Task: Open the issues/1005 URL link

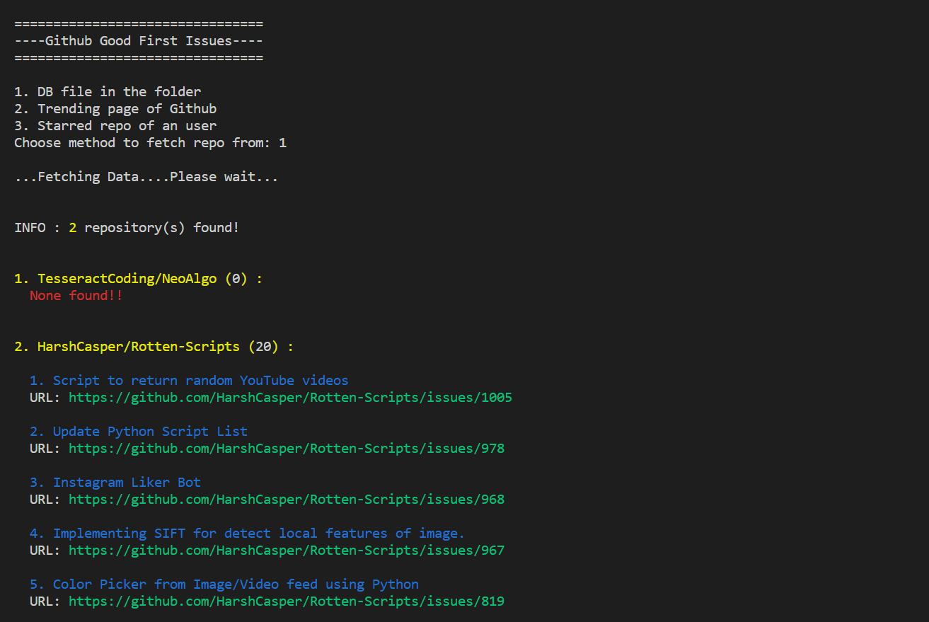Action: (x=290, y=398)
